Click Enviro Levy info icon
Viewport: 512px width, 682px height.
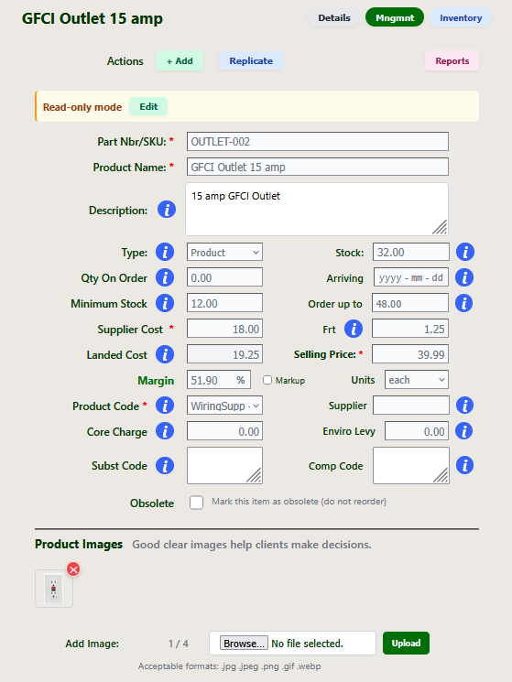(464, 431)
